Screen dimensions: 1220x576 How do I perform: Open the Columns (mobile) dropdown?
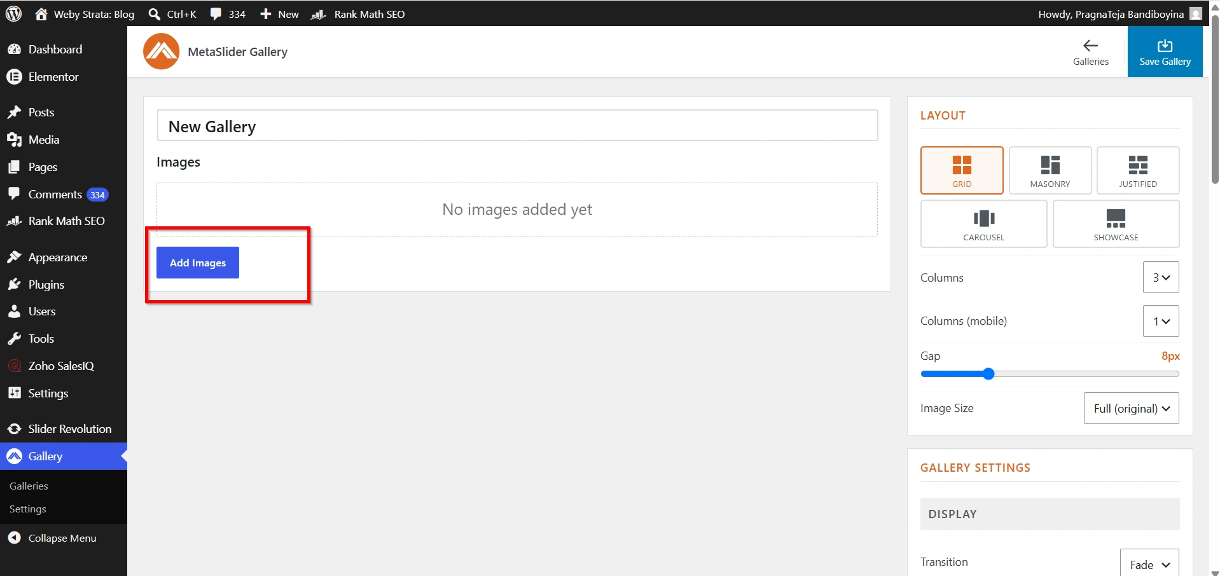1161,321
